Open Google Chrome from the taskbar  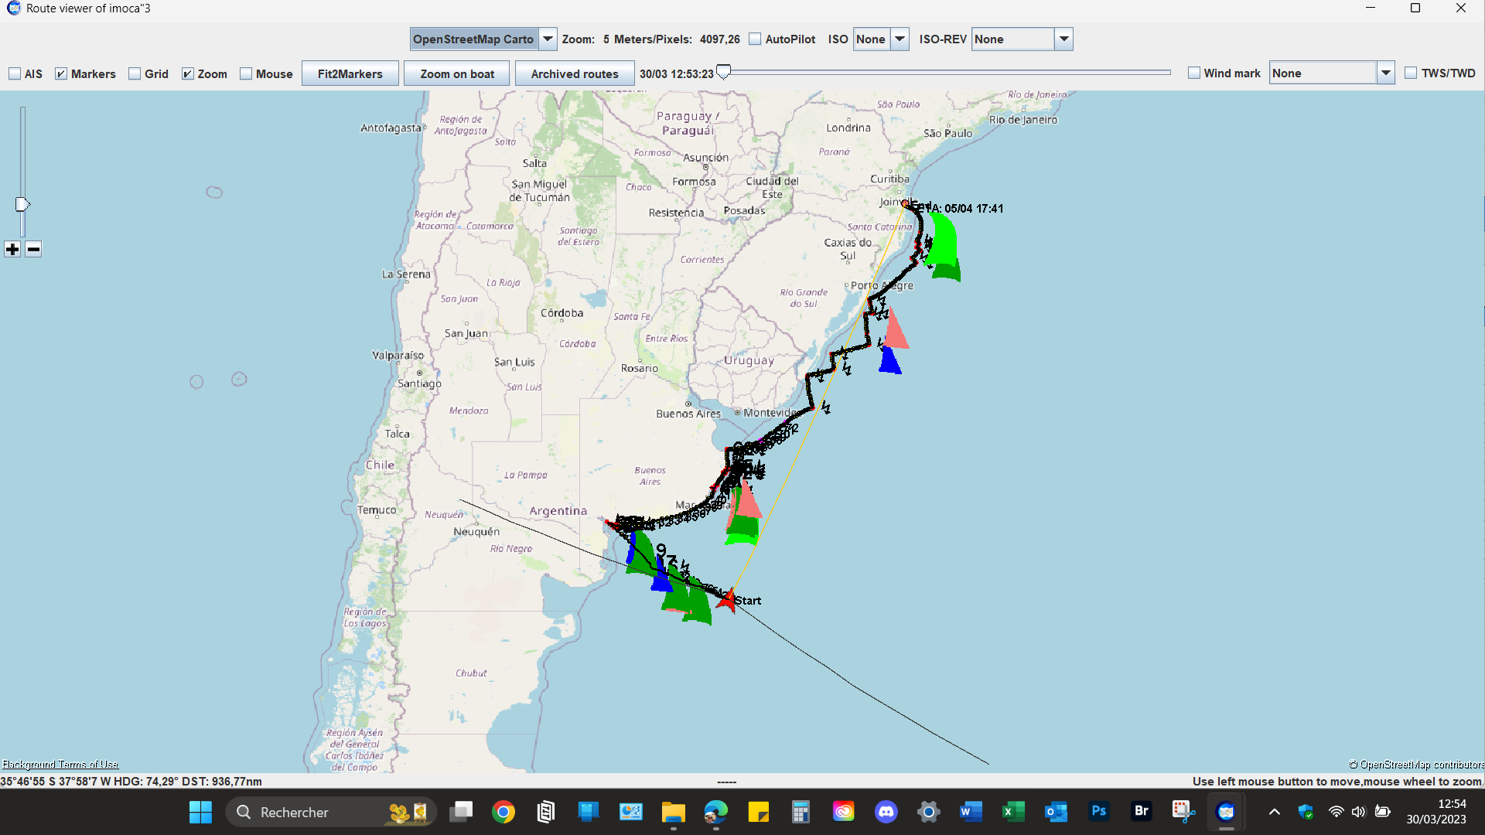pyautogui.click(x=504, y=812)
